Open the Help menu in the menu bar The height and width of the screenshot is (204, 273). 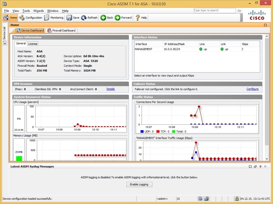(x=65, y=11)
